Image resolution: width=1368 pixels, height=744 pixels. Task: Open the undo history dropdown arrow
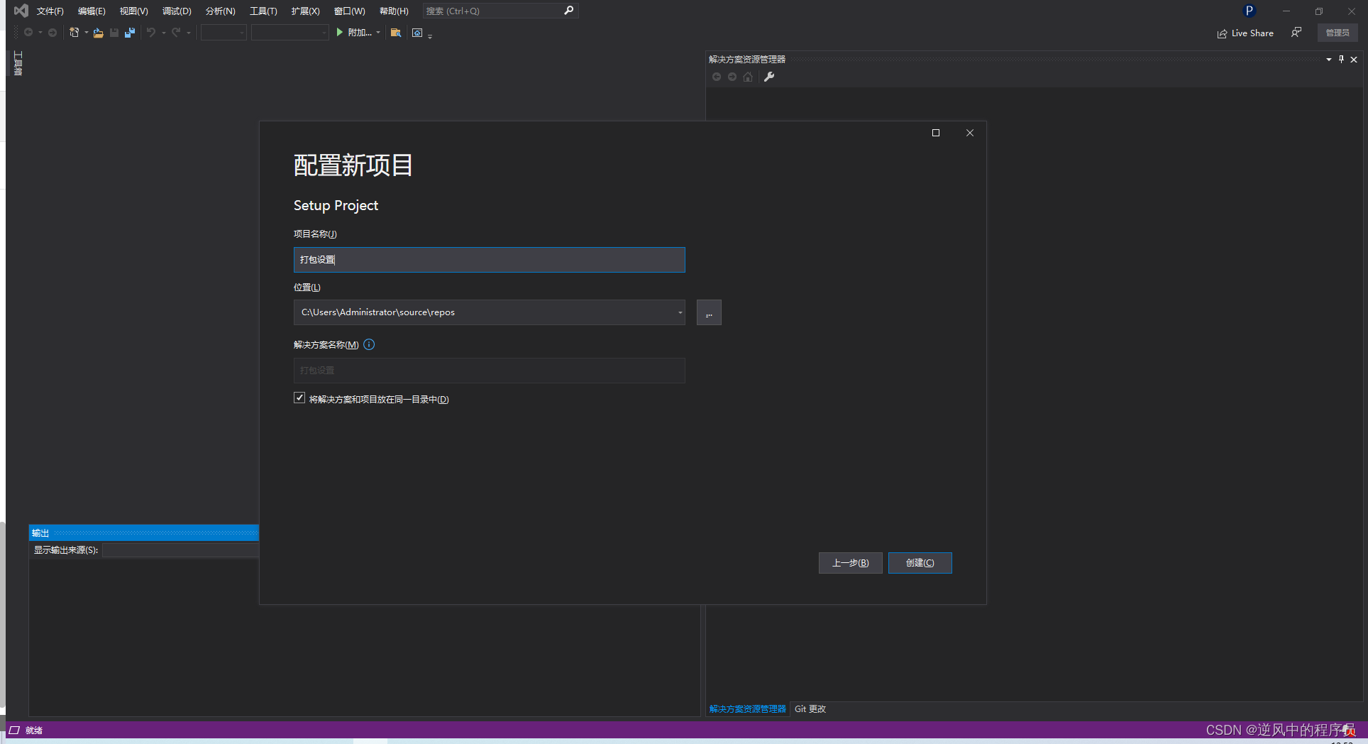tap(164, 33)
